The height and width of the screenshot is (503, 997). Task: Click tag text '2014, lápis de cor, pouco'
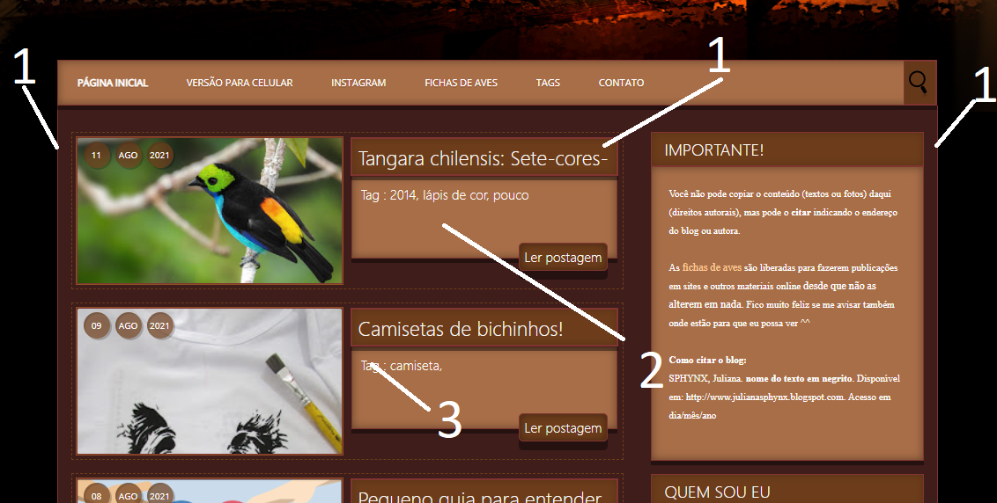pos(459,195)
